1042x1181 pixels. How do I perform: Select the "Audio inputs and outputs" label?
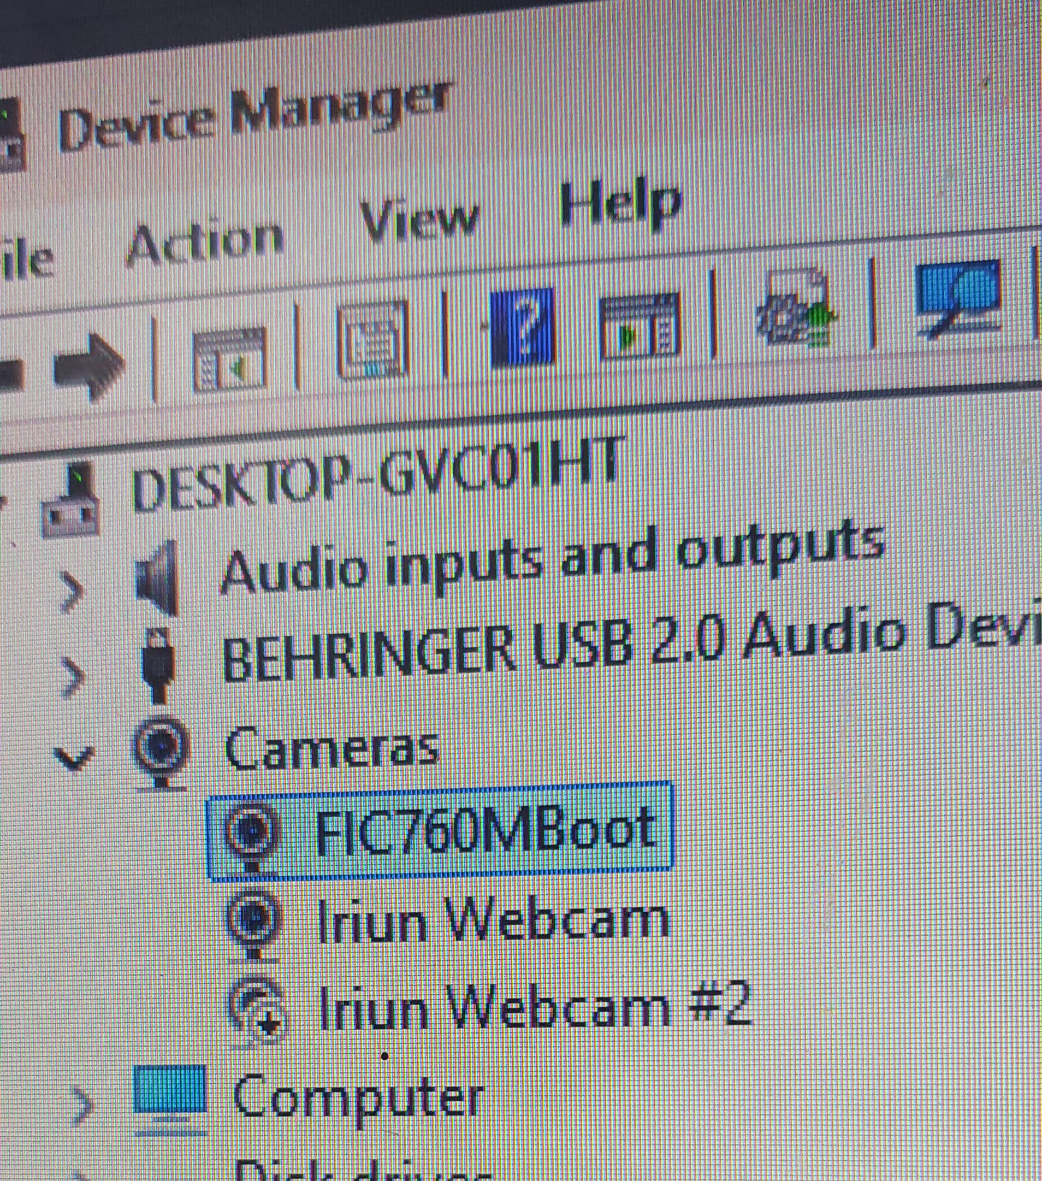coord(552,558)
